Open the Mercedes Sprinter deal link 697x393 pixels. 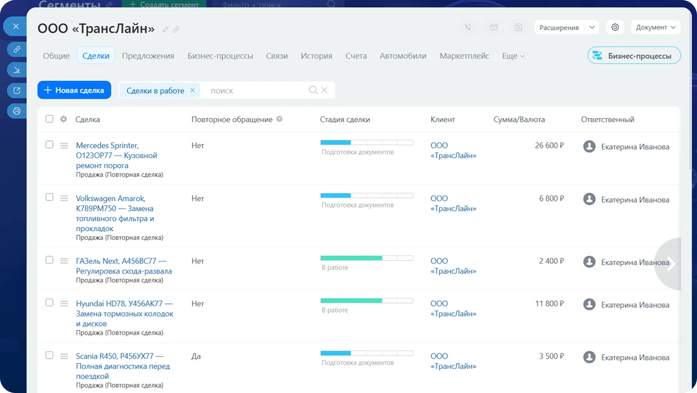[x=117, y=155]
